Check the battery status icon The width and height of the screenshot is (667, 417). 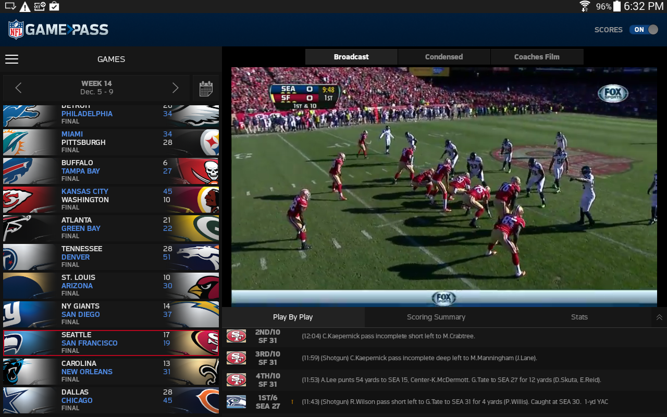coord(617,6)
